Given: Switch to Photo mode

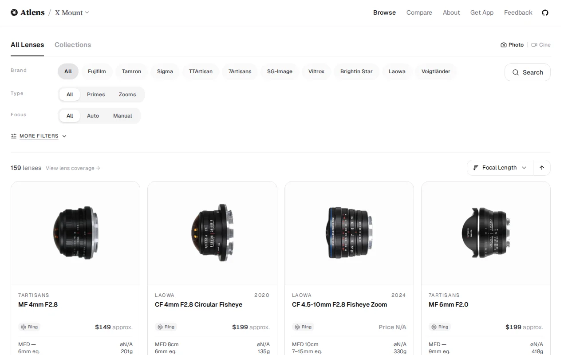Looking at the screenshot, I should pyautogui.click(x=512, y=45).
